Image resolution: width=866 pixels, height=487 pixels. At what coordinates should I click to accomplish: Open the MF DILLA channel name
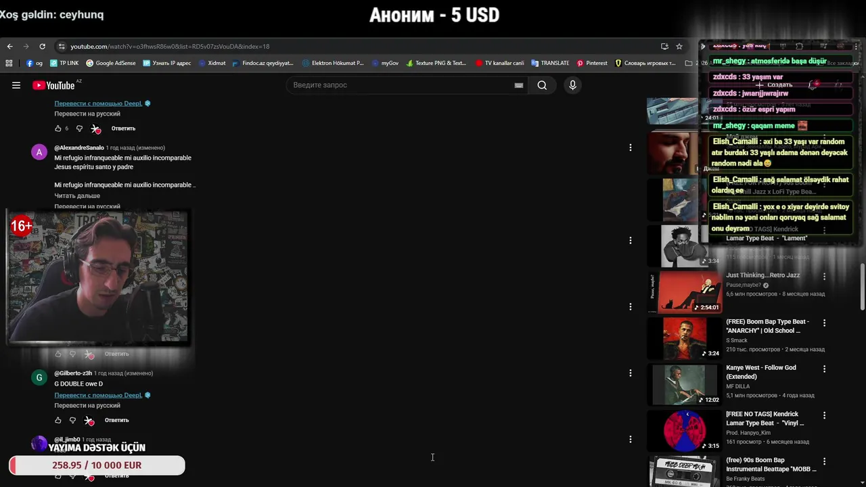point(739,386)
